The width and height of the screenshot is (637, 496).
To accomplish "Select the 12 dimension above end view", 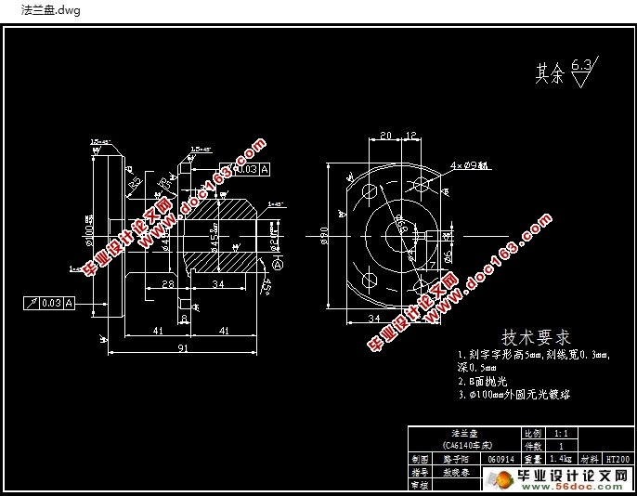I will (411, 135).
